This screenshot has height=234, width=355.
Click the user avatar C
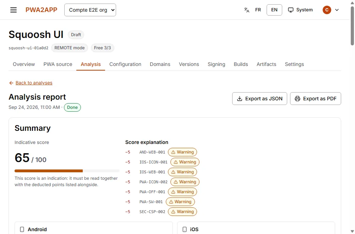coord(327,10)
